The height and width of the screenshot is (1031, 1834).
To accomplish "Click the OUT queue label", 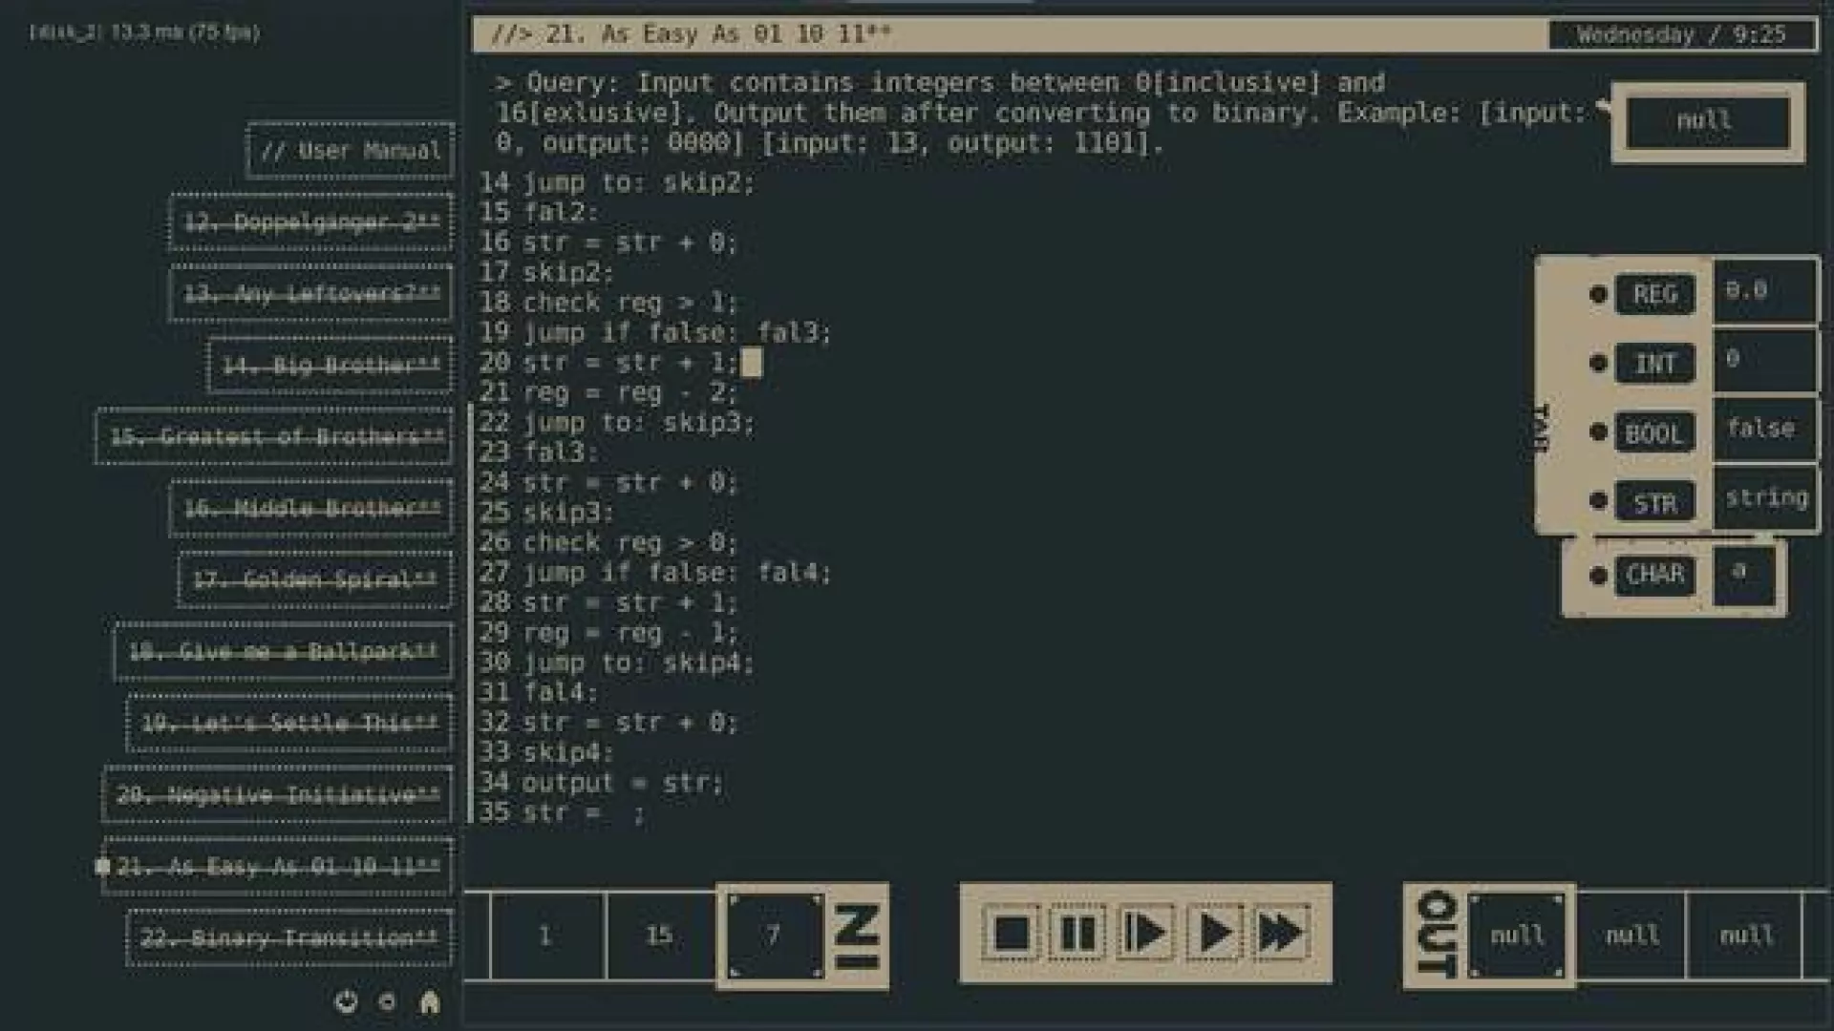I will (1436, 934).
